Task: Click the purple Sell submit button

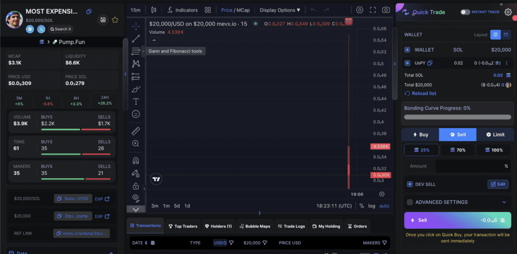Action: click(x=457, y=220)
